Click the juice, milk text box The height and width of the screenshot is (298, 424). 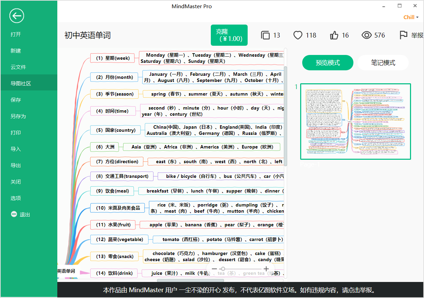tap(213, 273)
